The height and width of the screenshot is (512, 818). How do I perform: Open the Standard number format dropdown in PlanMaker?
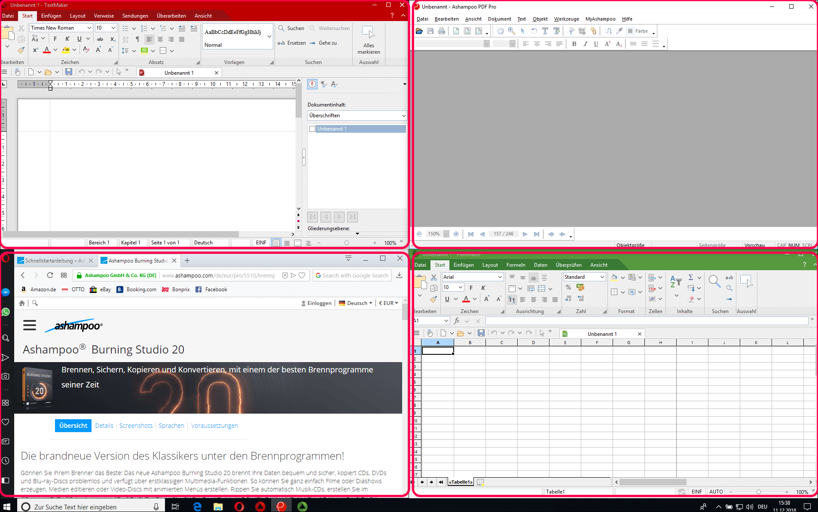click(x=602, y=277)
